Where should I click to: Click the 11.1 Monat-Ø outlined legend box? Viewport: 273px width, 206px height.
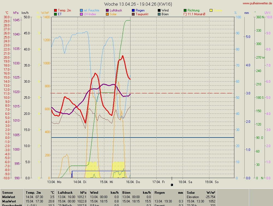[185, 14]
